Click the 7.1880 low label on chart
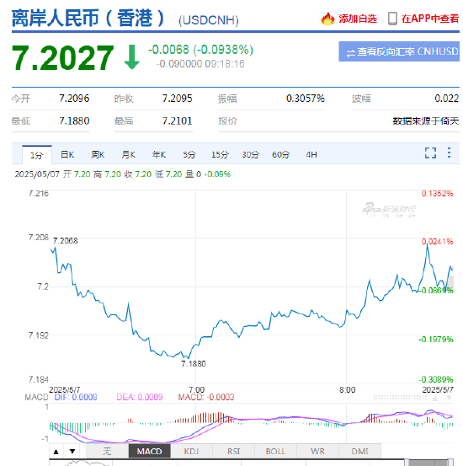This screenshot has width=463, height=466. pyautogui.click(x=194, y=363)
